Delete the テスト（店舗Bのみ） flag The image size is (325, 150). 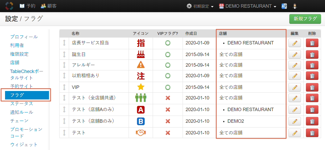[x=312, y=121]
